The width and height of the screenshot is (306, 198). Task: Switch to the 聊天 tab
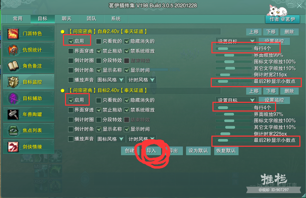pos(67,19)
